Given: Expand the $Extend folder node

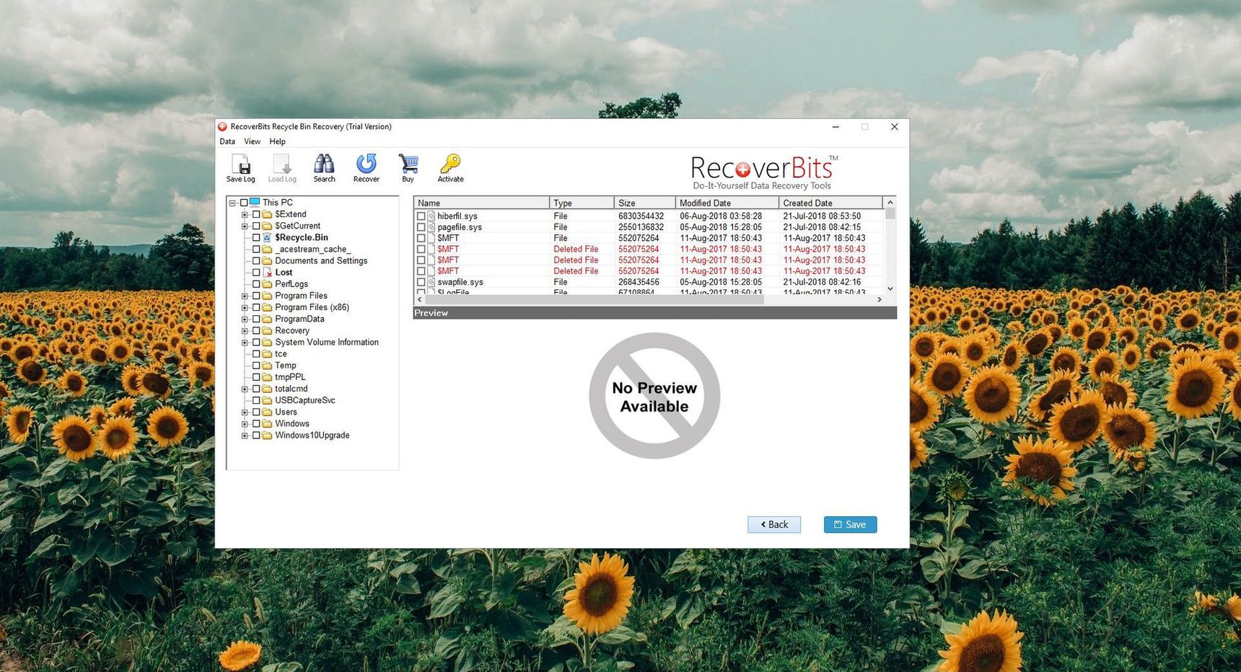Looking at the screenshot, I should click(x=245, y=215).
